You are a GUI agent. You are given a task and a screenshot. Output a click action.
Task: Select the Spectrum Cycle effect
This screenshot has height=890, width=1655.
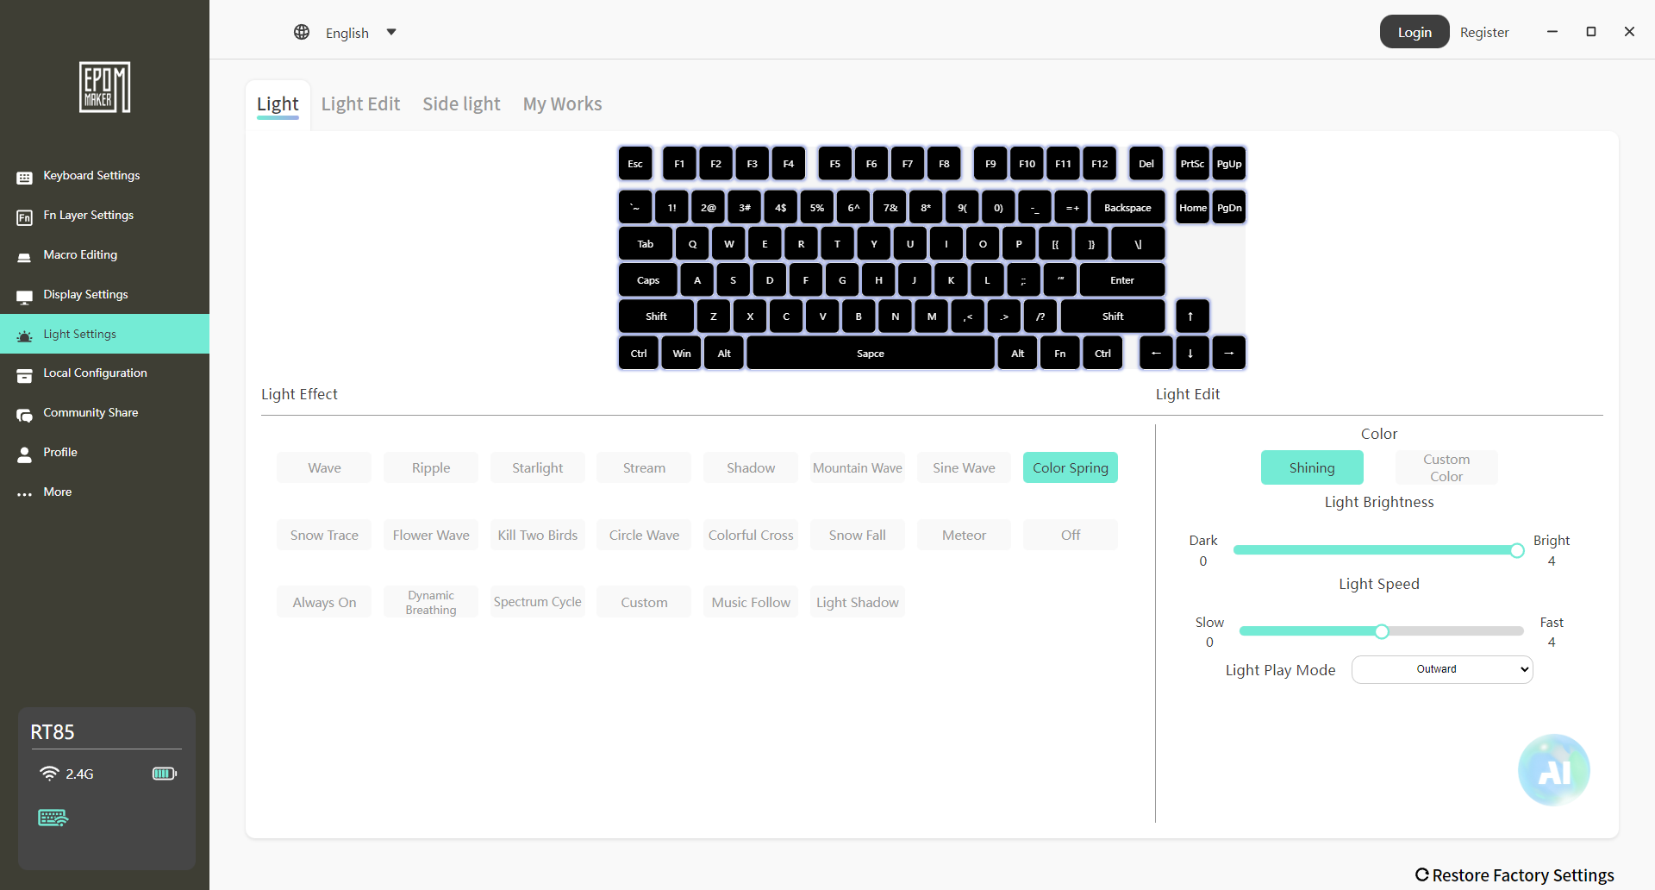click(537, 602)
